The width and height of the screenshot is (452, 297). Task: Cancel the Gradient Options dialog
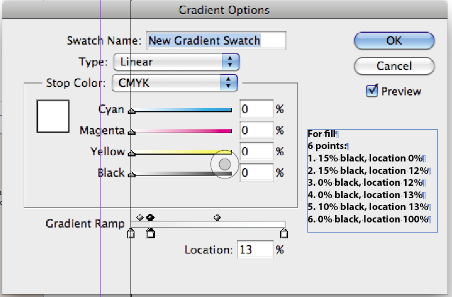coord(394,66)
